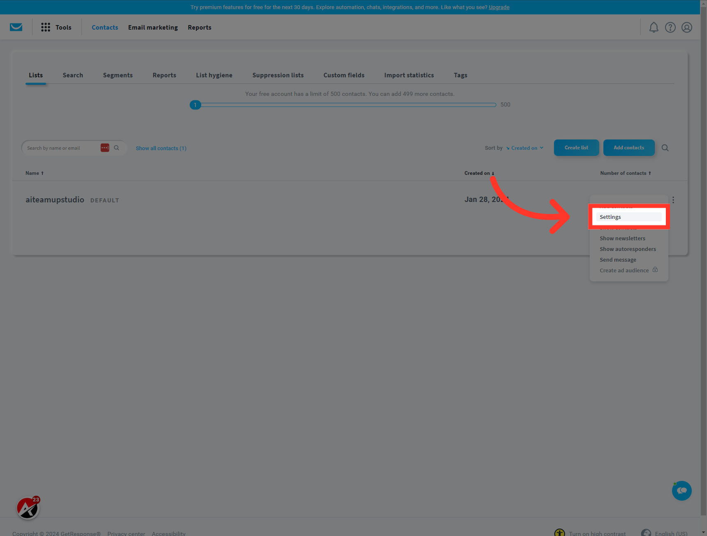Sort the table by Created on column
This screenshot has height=536, width=707.
click(x=479, y=173)
